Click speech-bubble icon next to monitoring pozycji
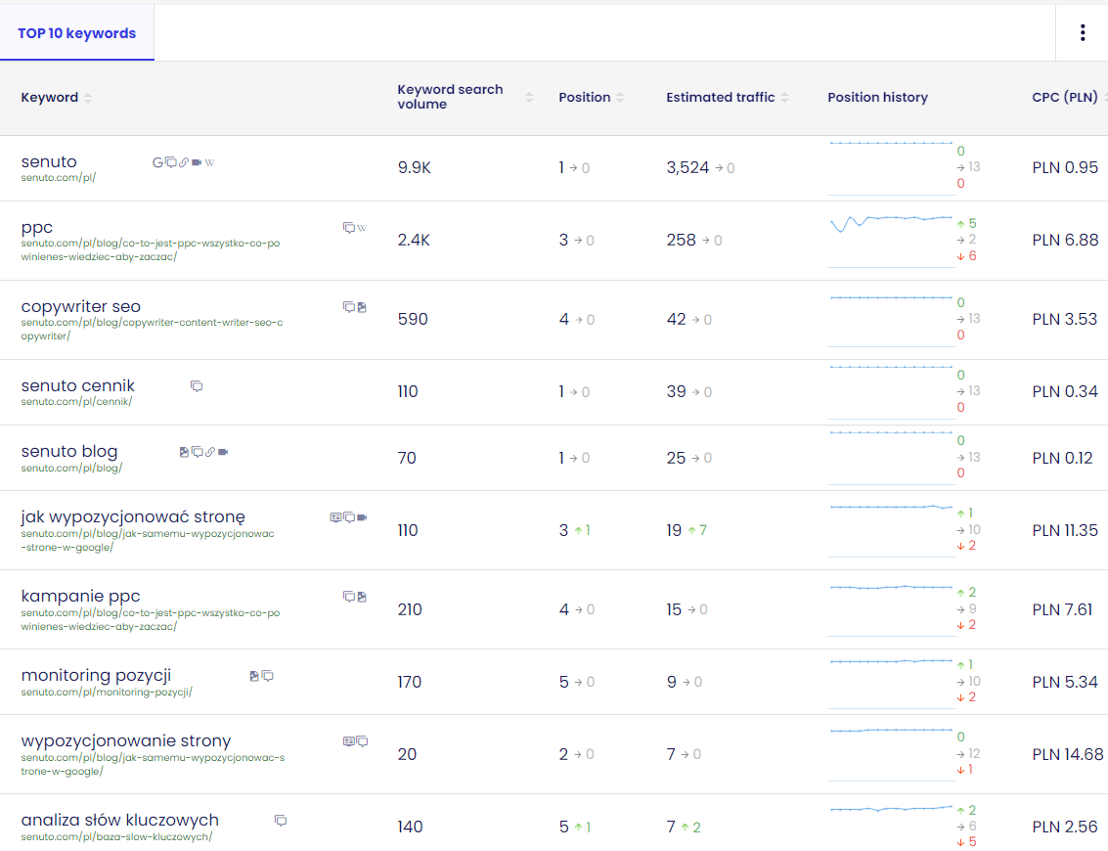 268,676
